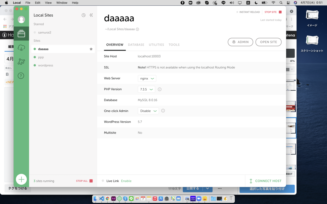This screenshot has height=204, width=327.
Task: Open Spotlight search in menu bar
Action: point(281,3)
